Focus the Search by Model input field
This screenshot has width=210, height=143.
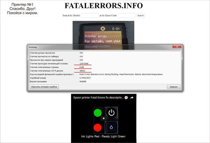(x=90, y=15)
